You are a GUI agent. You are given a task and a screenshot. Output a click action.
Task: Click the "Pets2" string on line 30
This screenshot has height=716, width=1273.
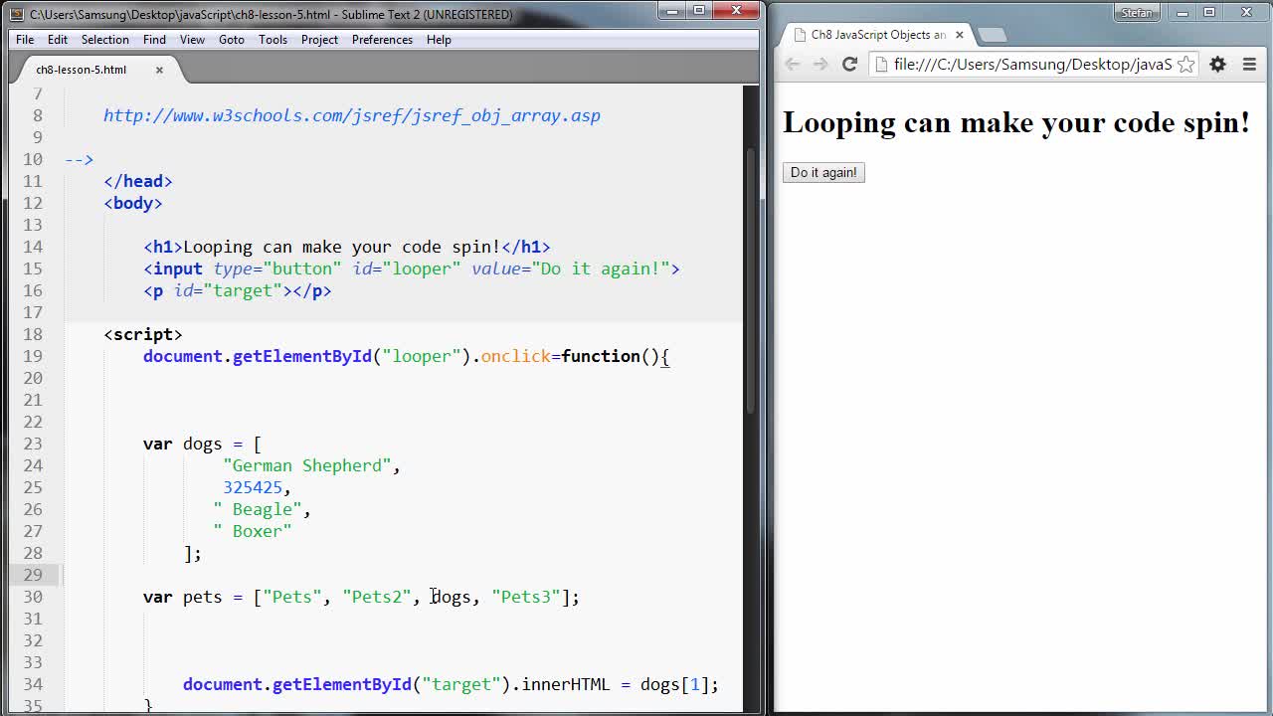[377, 597]
